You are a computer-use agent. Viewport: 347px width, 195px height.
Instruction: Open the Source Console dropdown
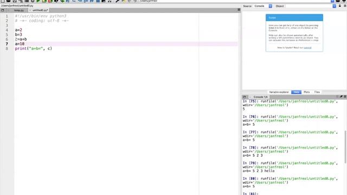[x=263, y=6]
